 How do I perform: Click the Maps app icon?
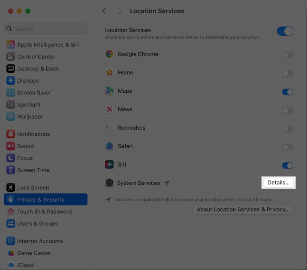coord(109,91)
